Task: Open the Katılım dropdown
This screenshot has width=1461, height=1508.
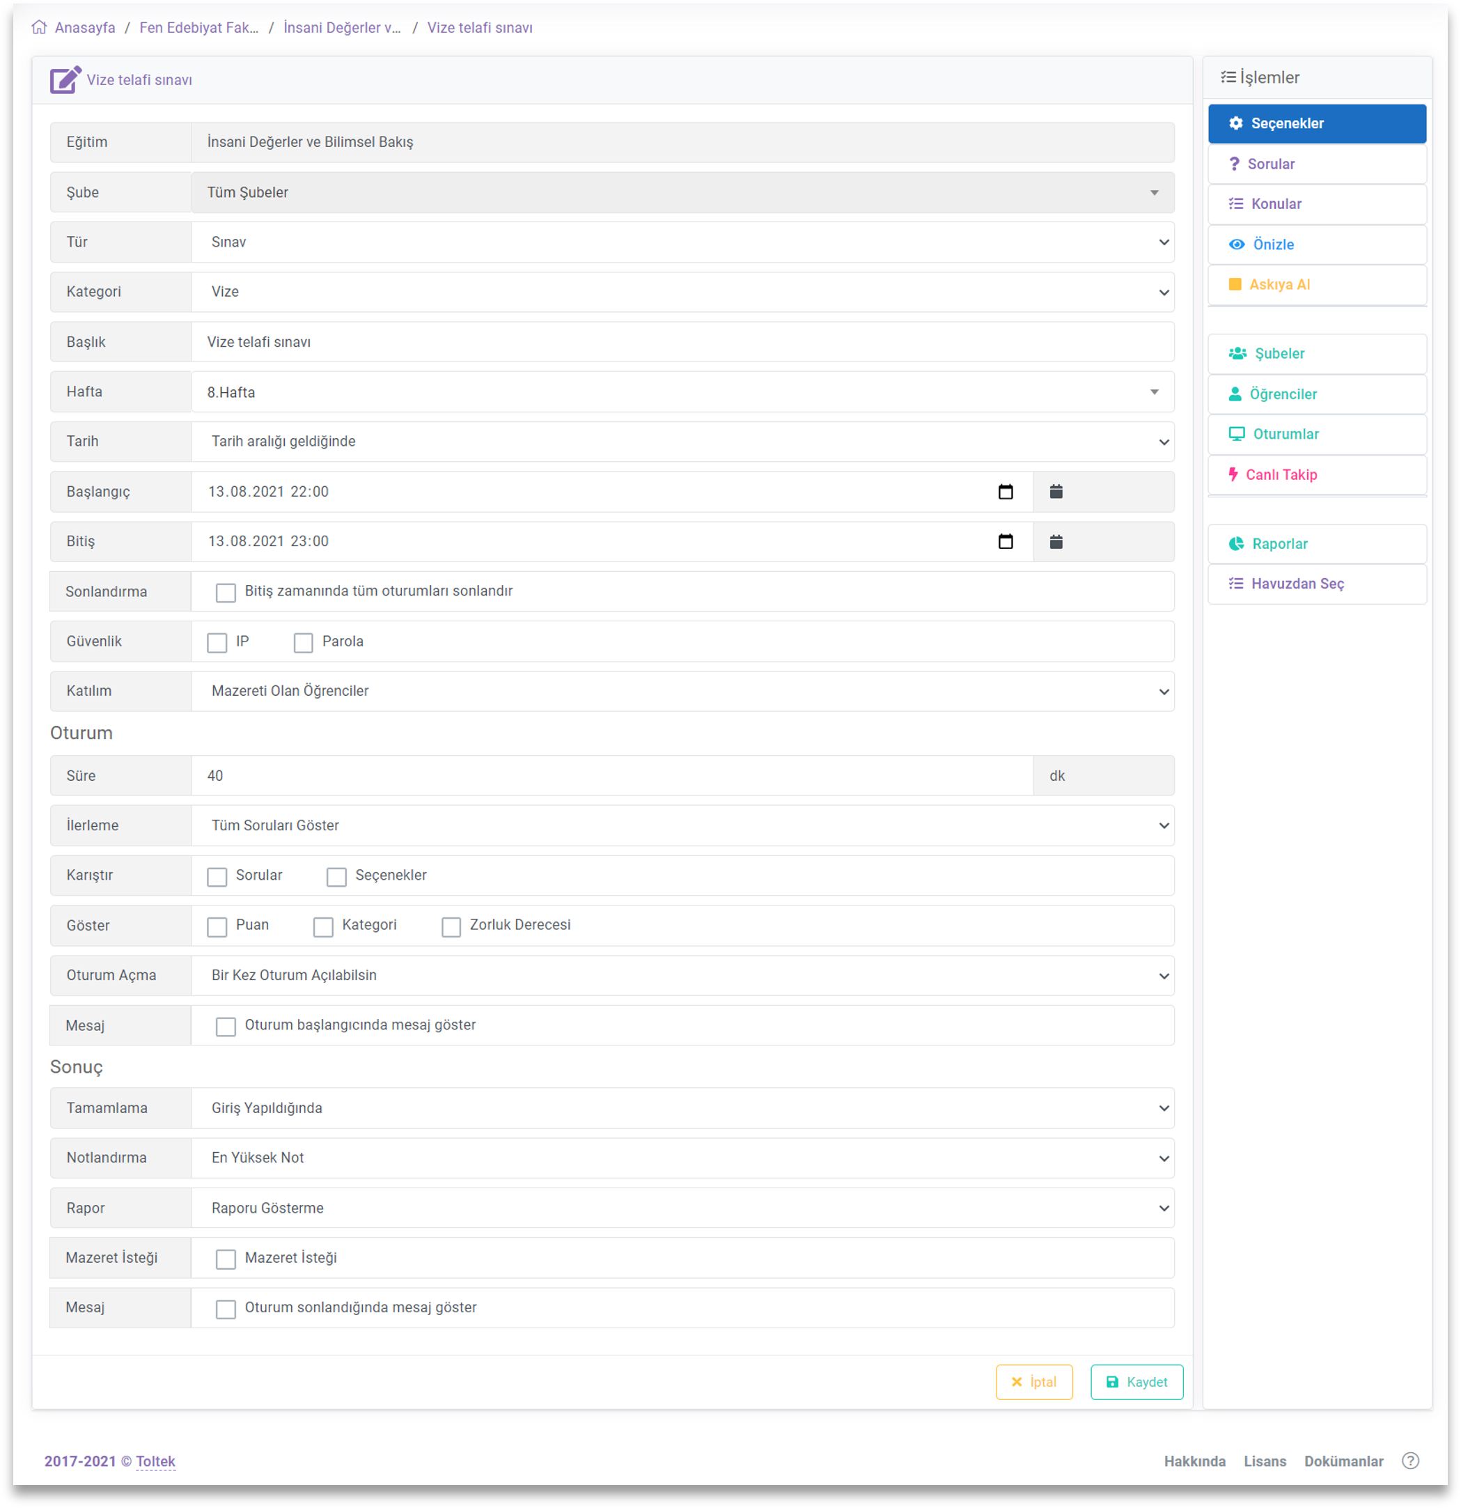Action: click(x=682, y=691)
